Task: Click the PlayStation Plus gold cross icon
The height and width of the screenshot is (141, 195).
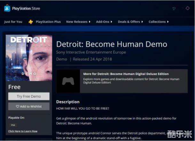Action: pyautogui.click(x=31, y=22)
